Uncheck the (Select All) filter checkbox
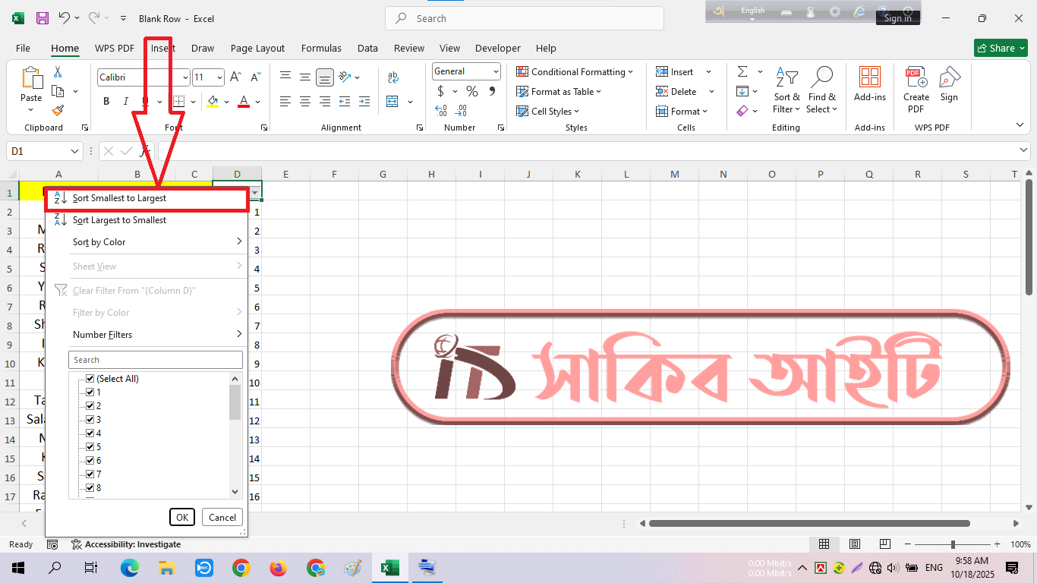The height and width of the screenshot is (583, 1037). pyautogui.click(x=90, y=379)
